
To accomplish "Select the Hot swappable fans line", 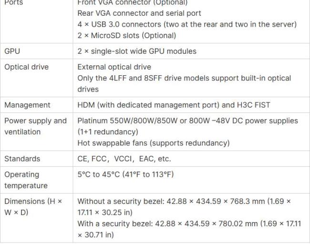I will click(x=154, y=143).
